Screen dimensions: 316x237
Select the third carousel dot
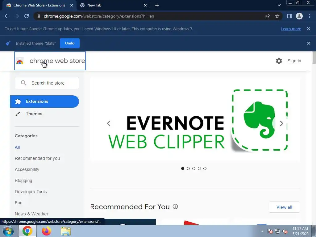pos(194,168)
